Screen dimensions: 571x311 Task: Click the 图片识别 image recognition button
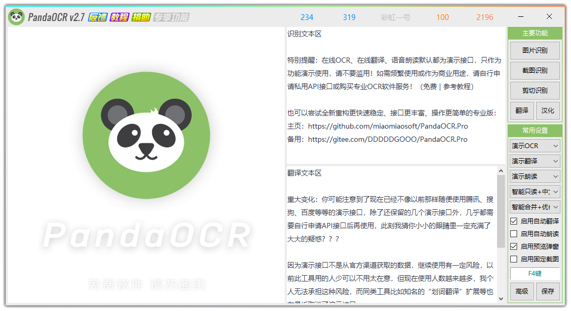(x=535, y=51)
